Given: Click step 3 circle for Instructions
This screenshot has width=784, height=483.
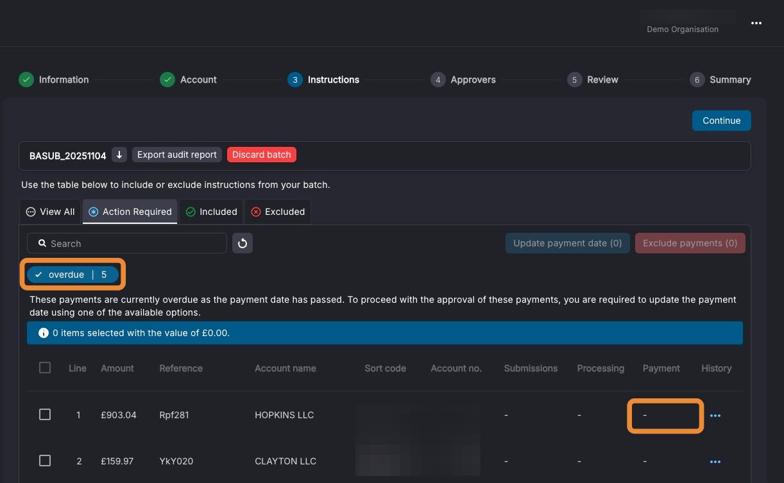Looking at the screenshot, I should [x=295, y=80].
